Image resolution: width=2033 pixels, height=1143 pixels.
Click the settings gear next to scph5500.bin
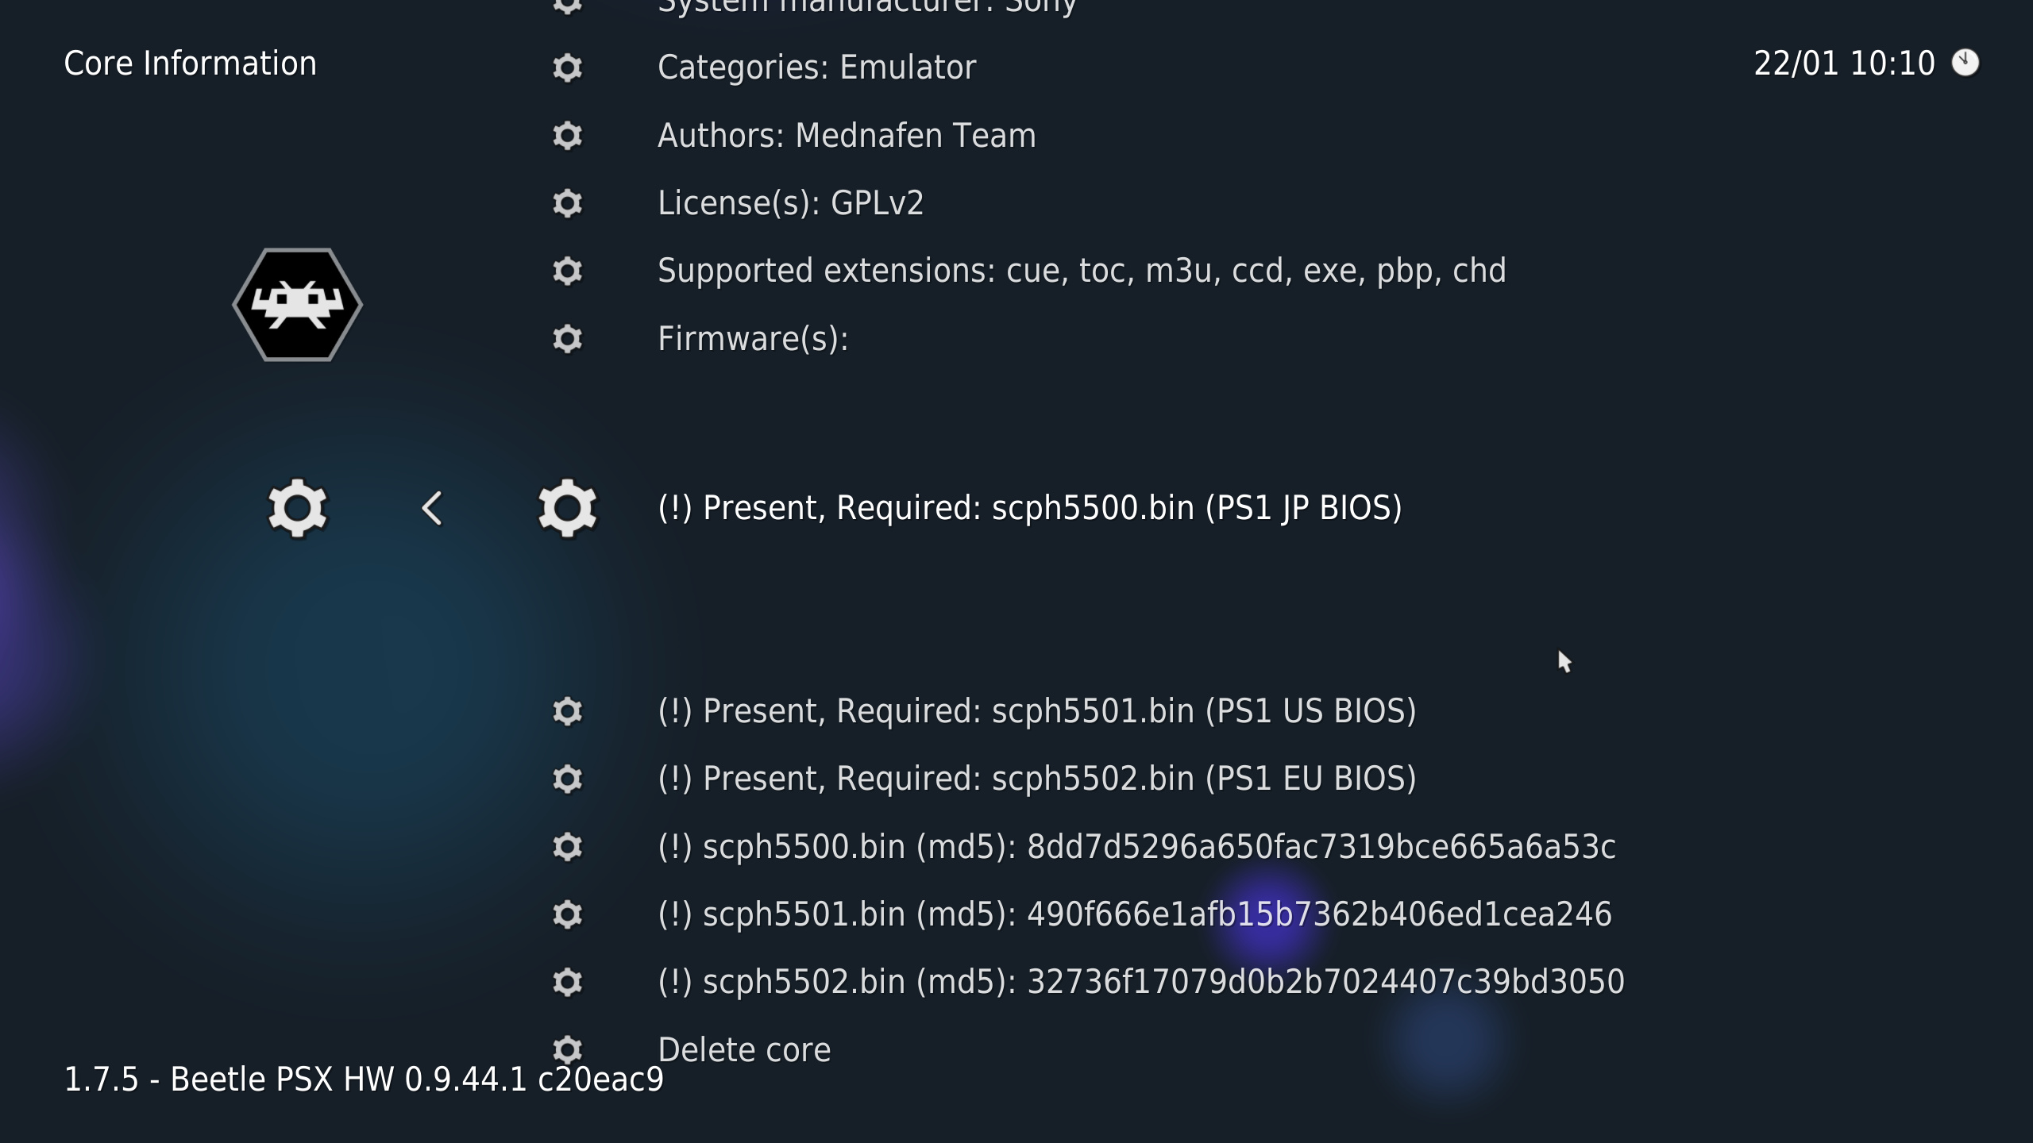pyautogui.click(x=565, y=845)
